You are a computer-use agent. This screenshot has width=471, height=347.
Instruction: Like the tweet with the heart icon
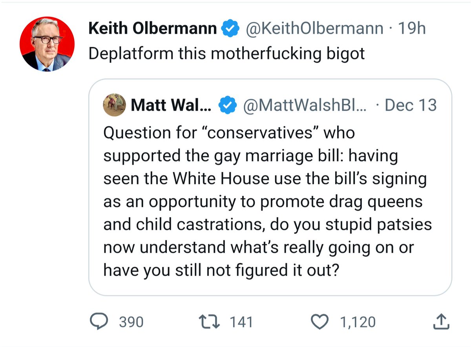[320, 322]
